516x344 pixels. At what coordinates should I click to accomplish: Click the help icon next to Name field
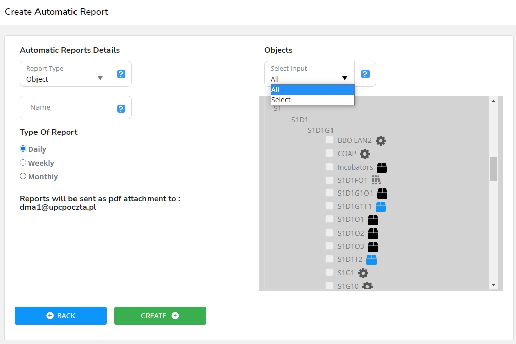click(x=121, y=108)
